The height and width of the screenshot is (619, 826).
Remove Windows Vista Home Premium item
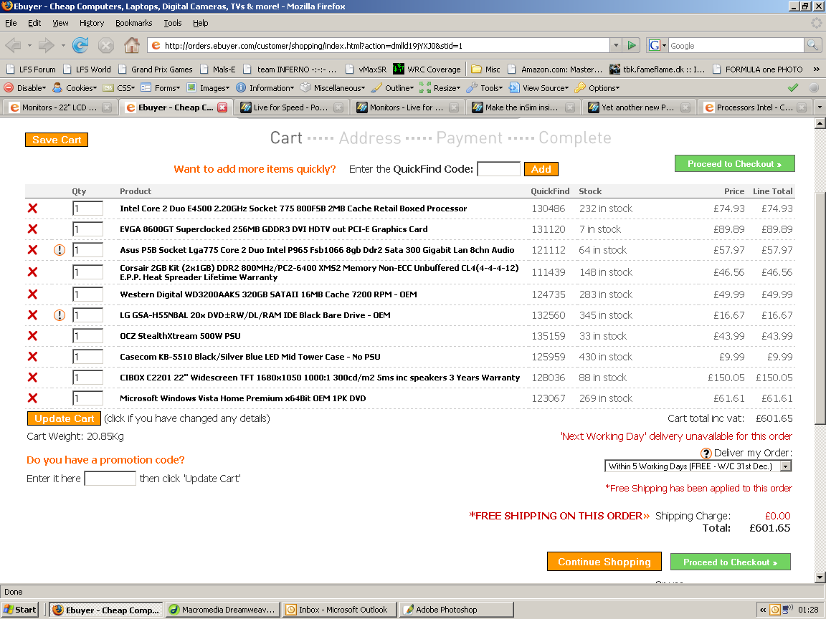(x=33, y=398)
